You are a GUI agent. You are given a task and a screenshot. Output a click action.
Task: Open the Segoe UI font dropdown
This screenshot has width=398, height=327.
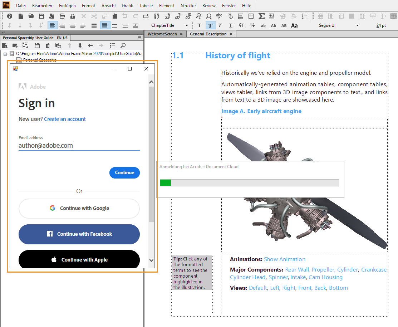point(357,25)
